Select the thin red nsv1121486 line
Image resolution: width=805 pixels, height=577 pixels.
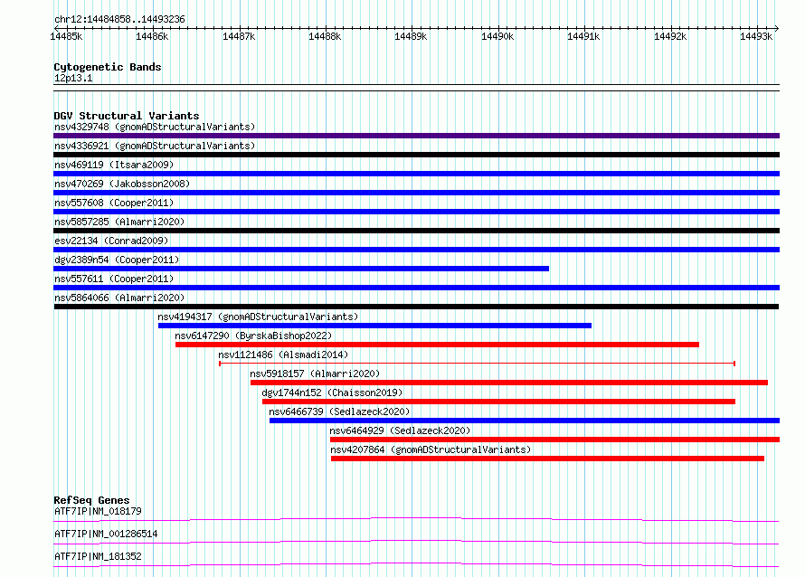[x=478, y=364]
